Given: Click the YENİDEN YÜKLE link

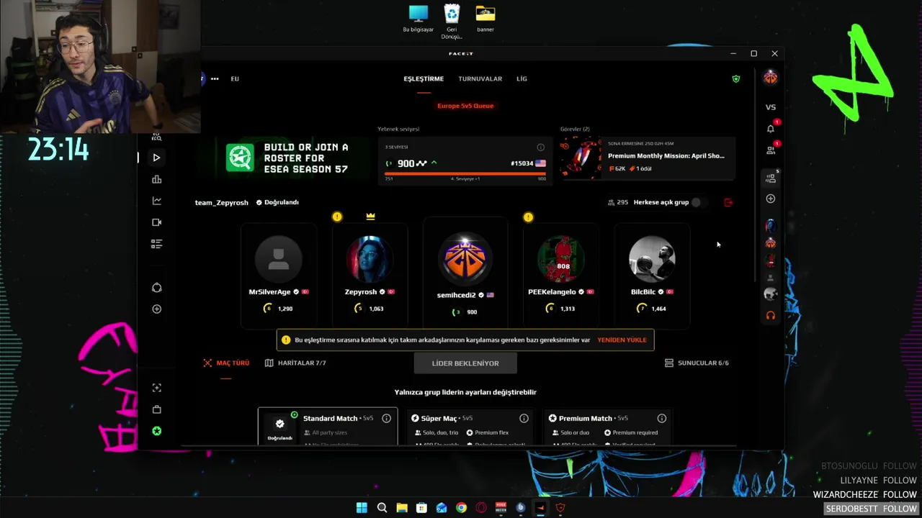Looking at the screenshot, I should coord(622,340).
